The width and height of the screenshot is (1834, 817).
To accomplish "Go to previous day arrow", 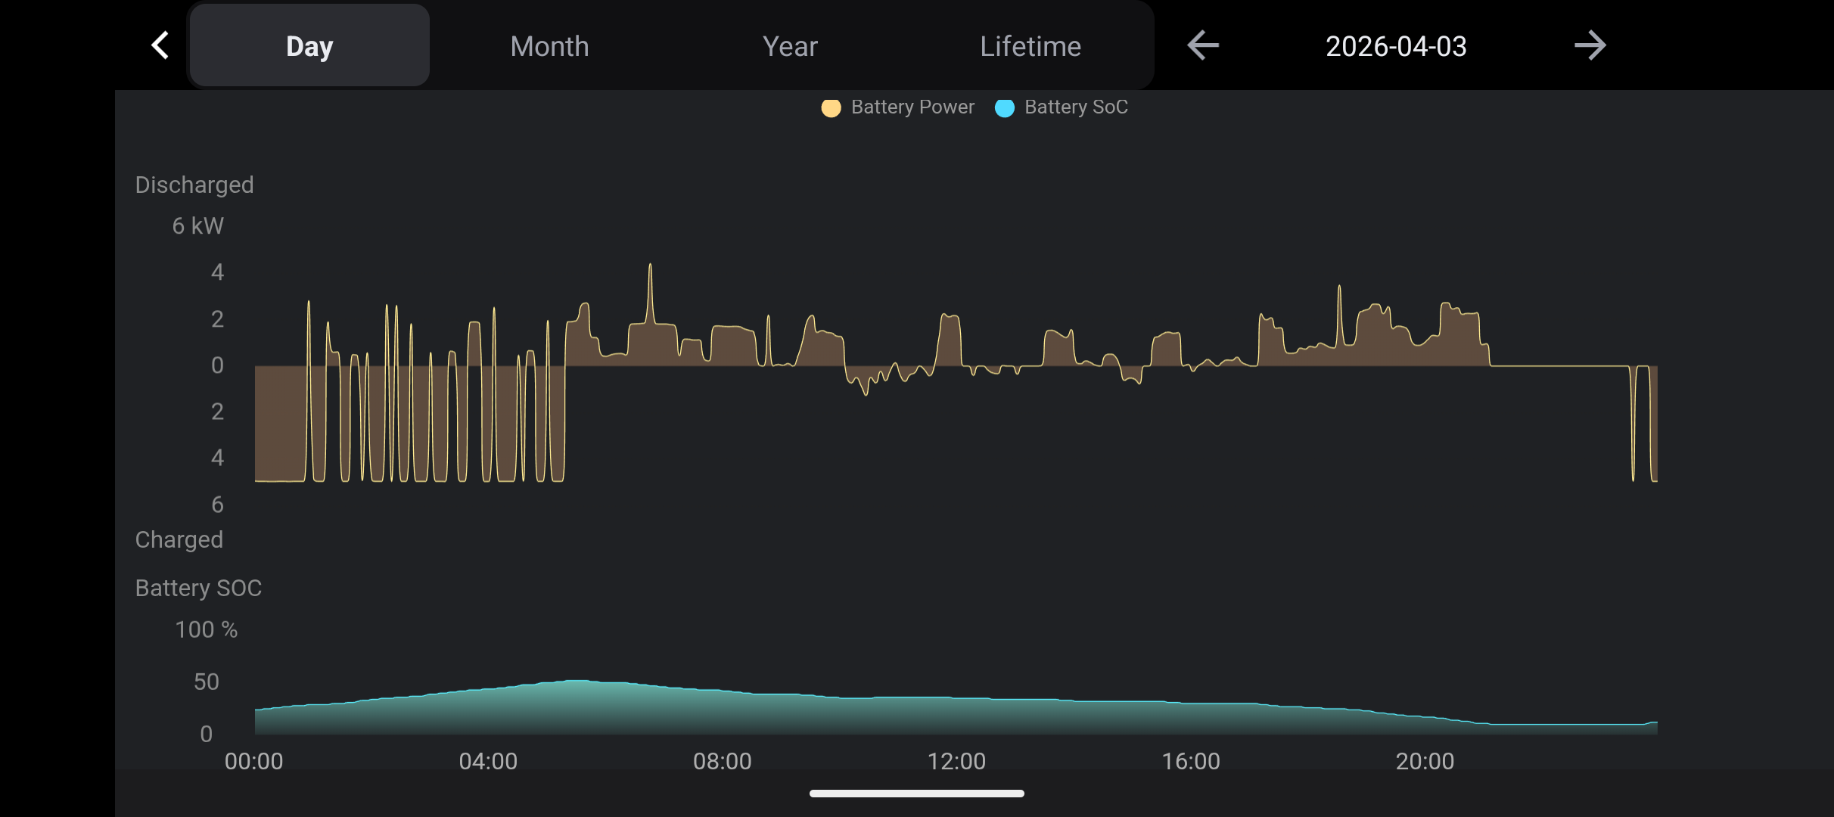I will pyautogui.click(x=1202, y=45).
